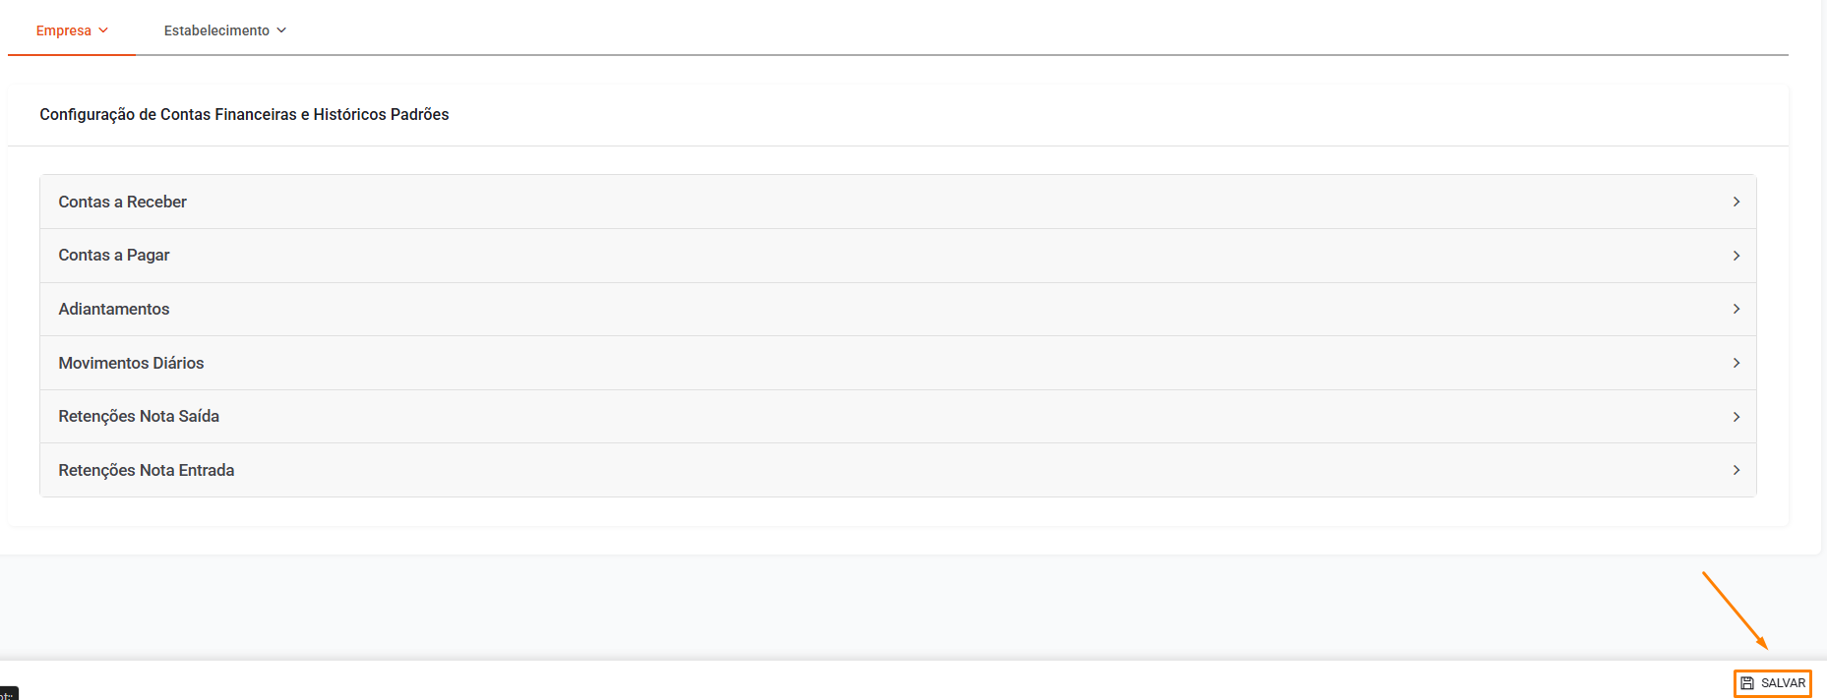Image resolution: width=1827 pixels, height=700 pixels.
Task: Switch to the Empresa tab
Action: click(64, 30)
